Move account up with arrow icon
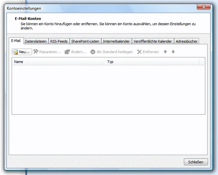 pyautogui.click(x=165, y=52)
